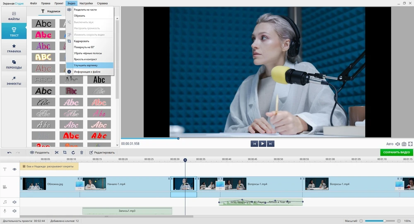Click the zoom in plus icon next to Масштаб
Viewport: 414px width, 224px height.
coord(400,221)
